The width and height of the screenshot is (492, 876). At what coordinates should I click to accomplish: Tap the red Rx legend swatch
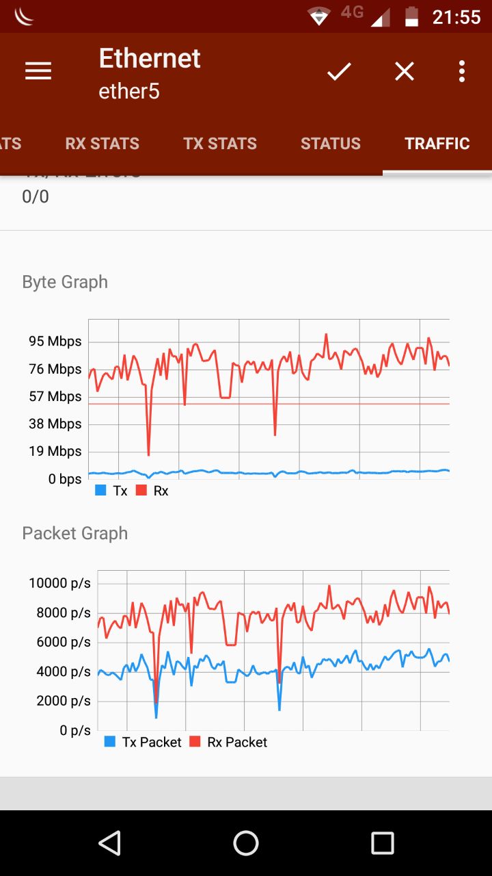[141, 491]
